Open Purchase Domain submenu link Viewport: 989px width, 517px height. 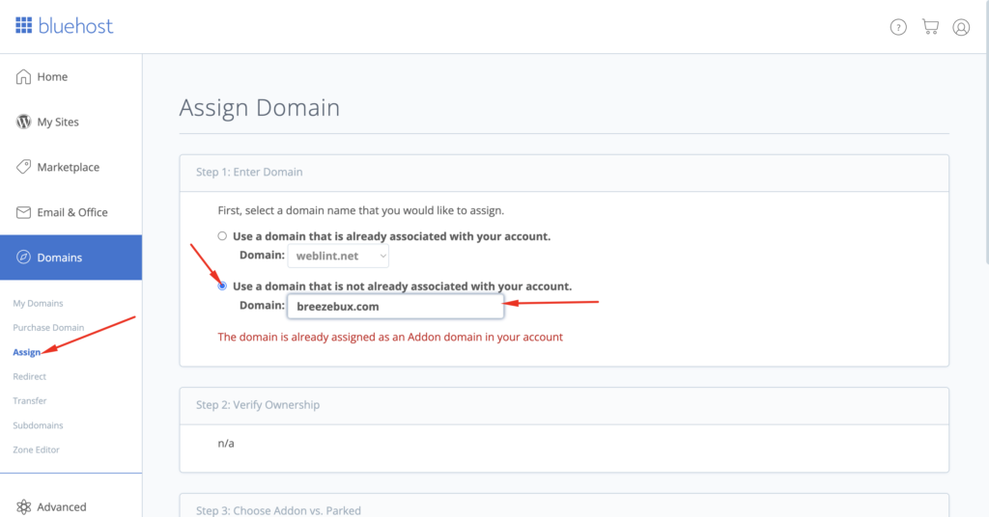point(48,327)
